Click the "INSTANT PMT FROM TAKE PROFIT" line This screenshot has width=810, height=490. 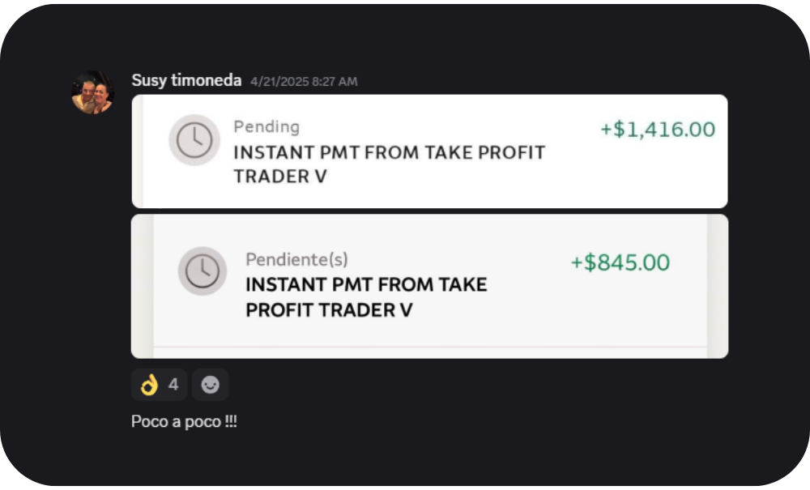pyautogui.click(x=389, y=152)
